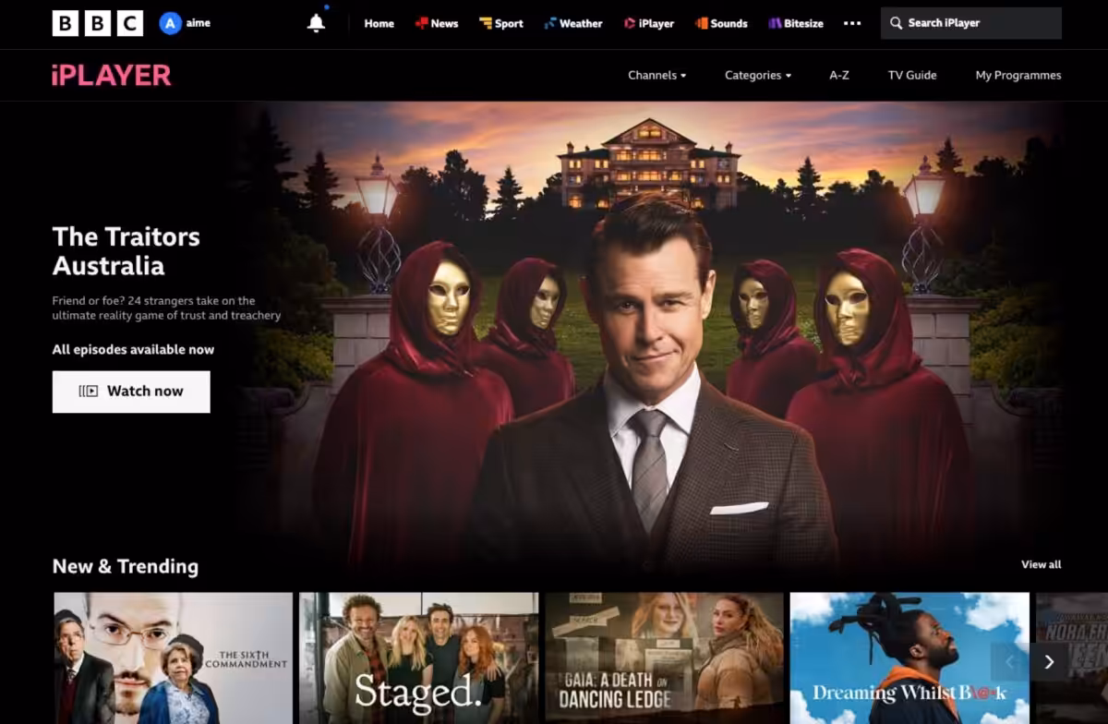Click the BBC logo blocks
Screen dimensions: 1108x724
98,23
